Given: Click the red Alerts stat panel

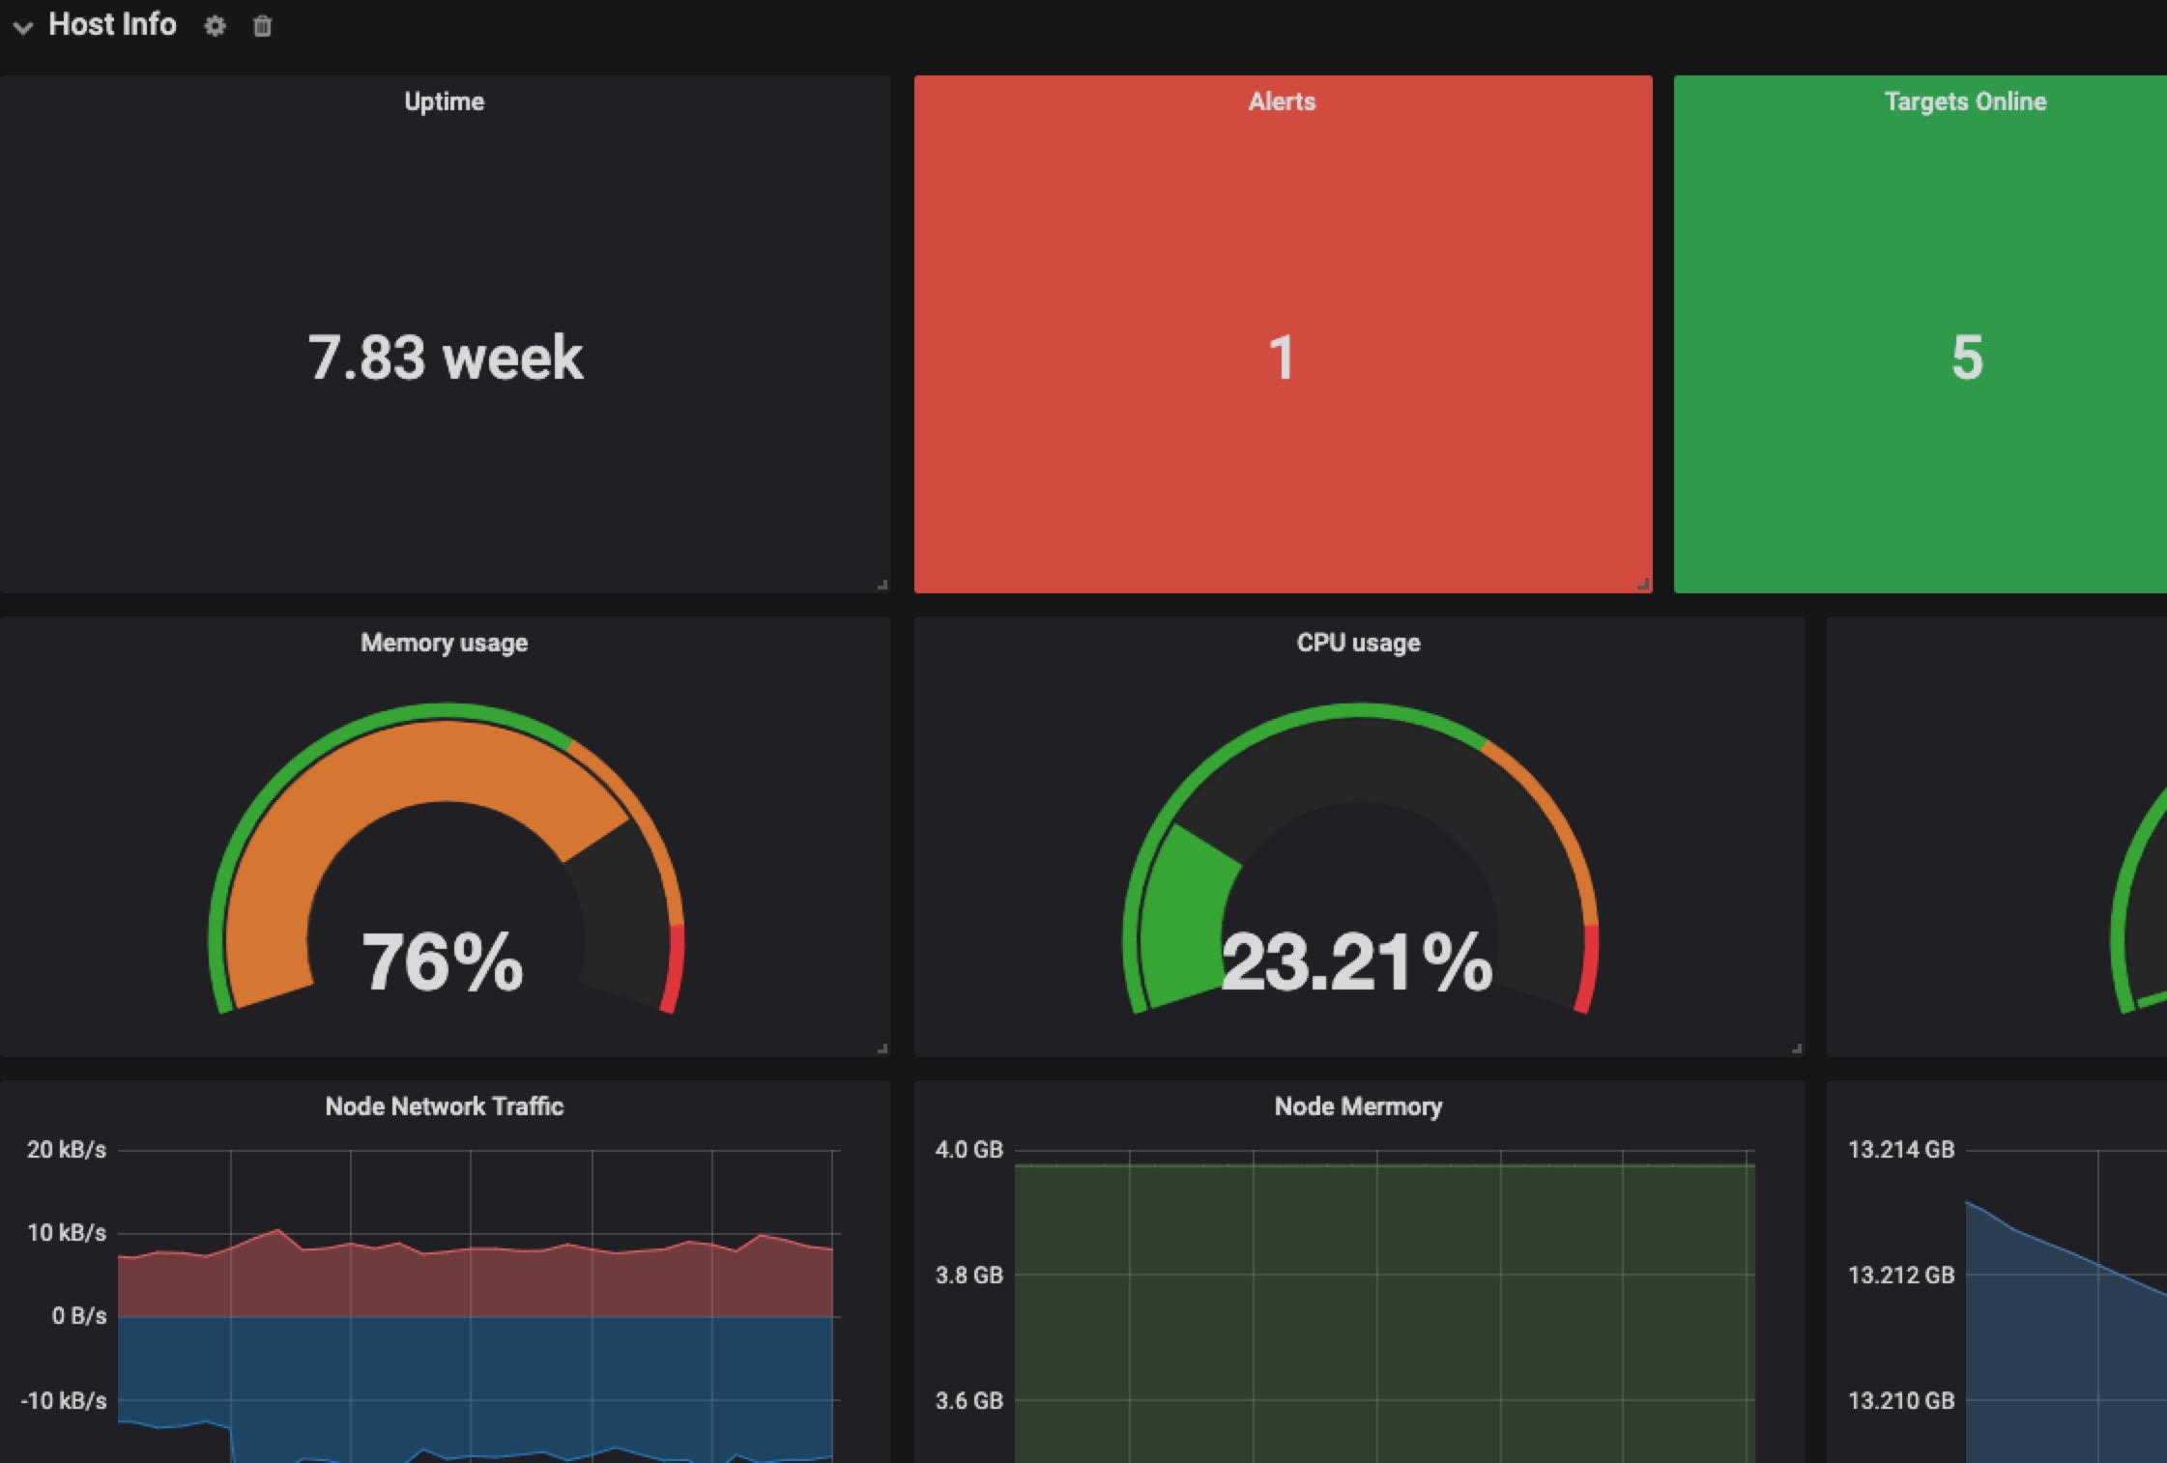Looking at the screenshot, I should 1282,358.
